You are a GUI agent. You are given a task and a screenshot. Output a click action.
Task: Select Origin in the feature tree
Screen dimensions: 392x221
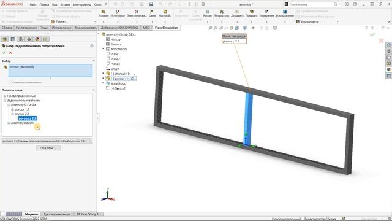click(115, 69)
